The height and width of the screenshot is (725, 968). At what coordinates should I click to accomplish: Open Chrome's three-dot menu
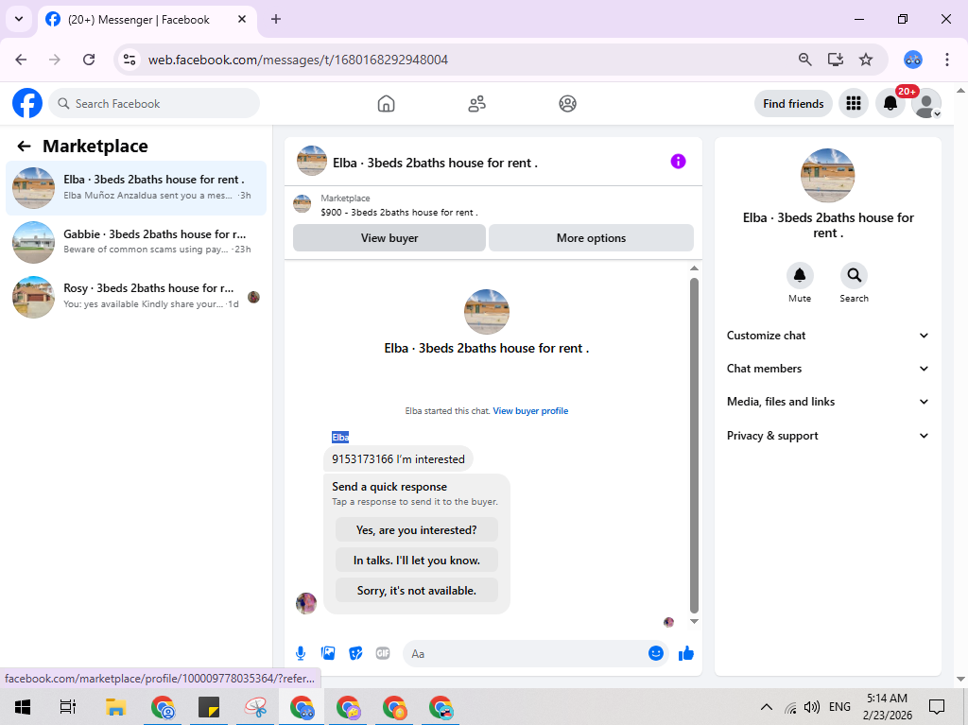coord(946,60)
